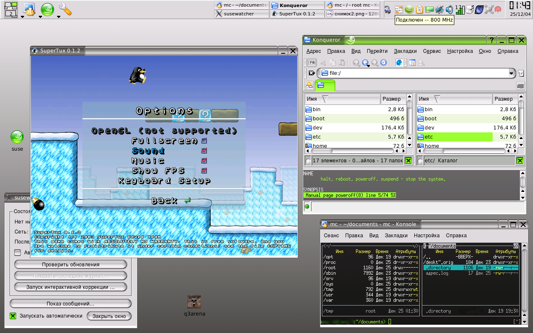Image resolution: width=533 pixels, height=333 pixels.
Task: Close current Konqueror tab icon at right
Action: [x=520, y=86]
